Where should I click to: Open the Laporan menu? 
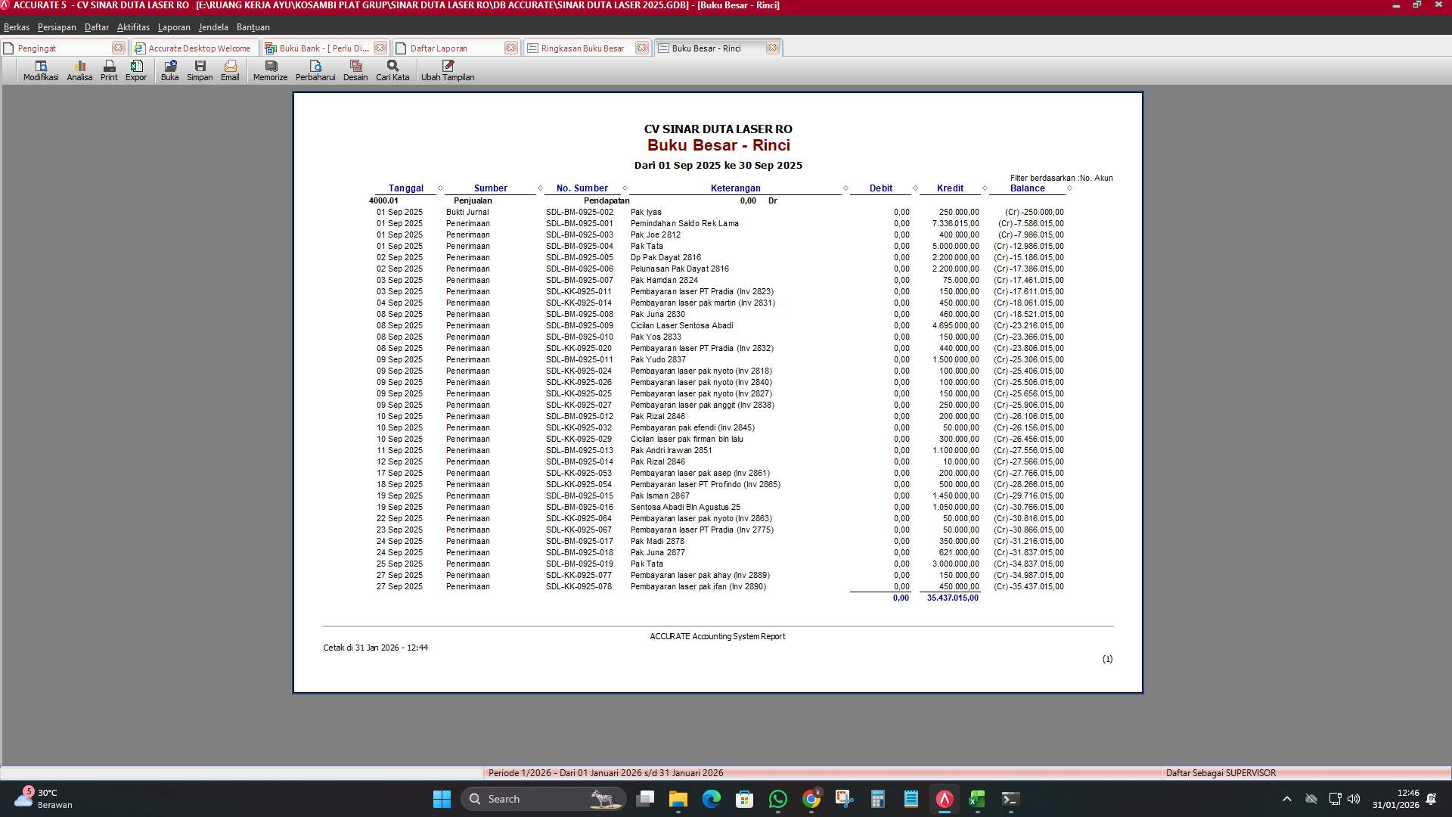[174, 26]
